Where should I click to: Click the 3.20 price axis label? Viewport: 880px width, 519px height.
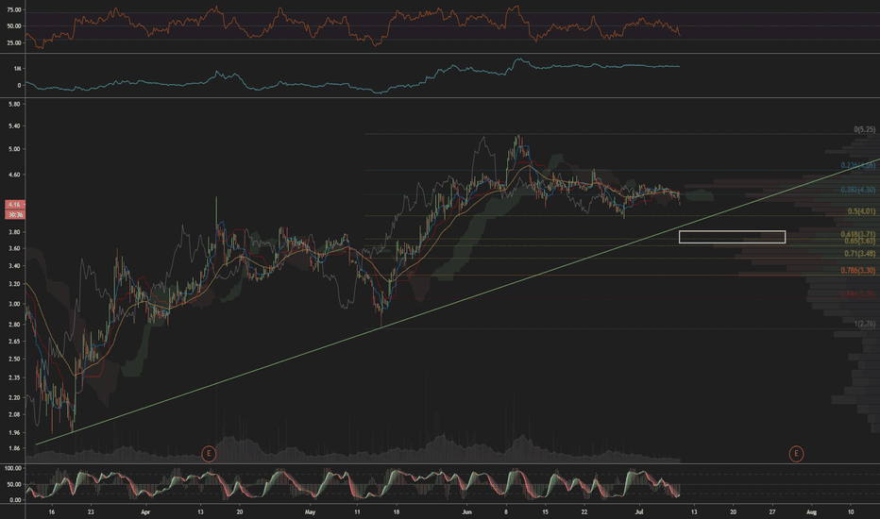14,284
